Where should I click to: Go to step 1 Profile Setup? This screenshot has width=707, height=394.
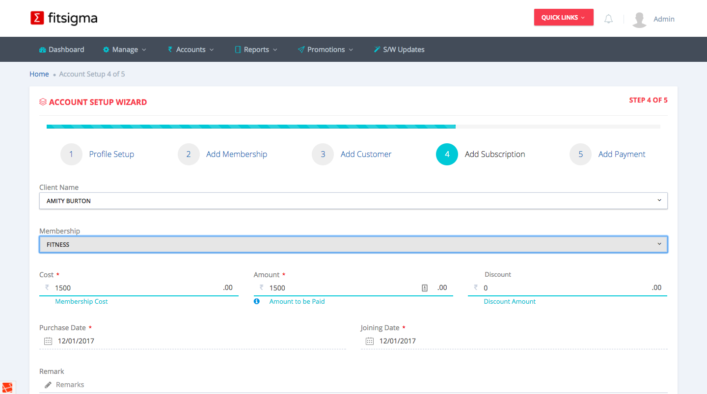pos(111,154)
